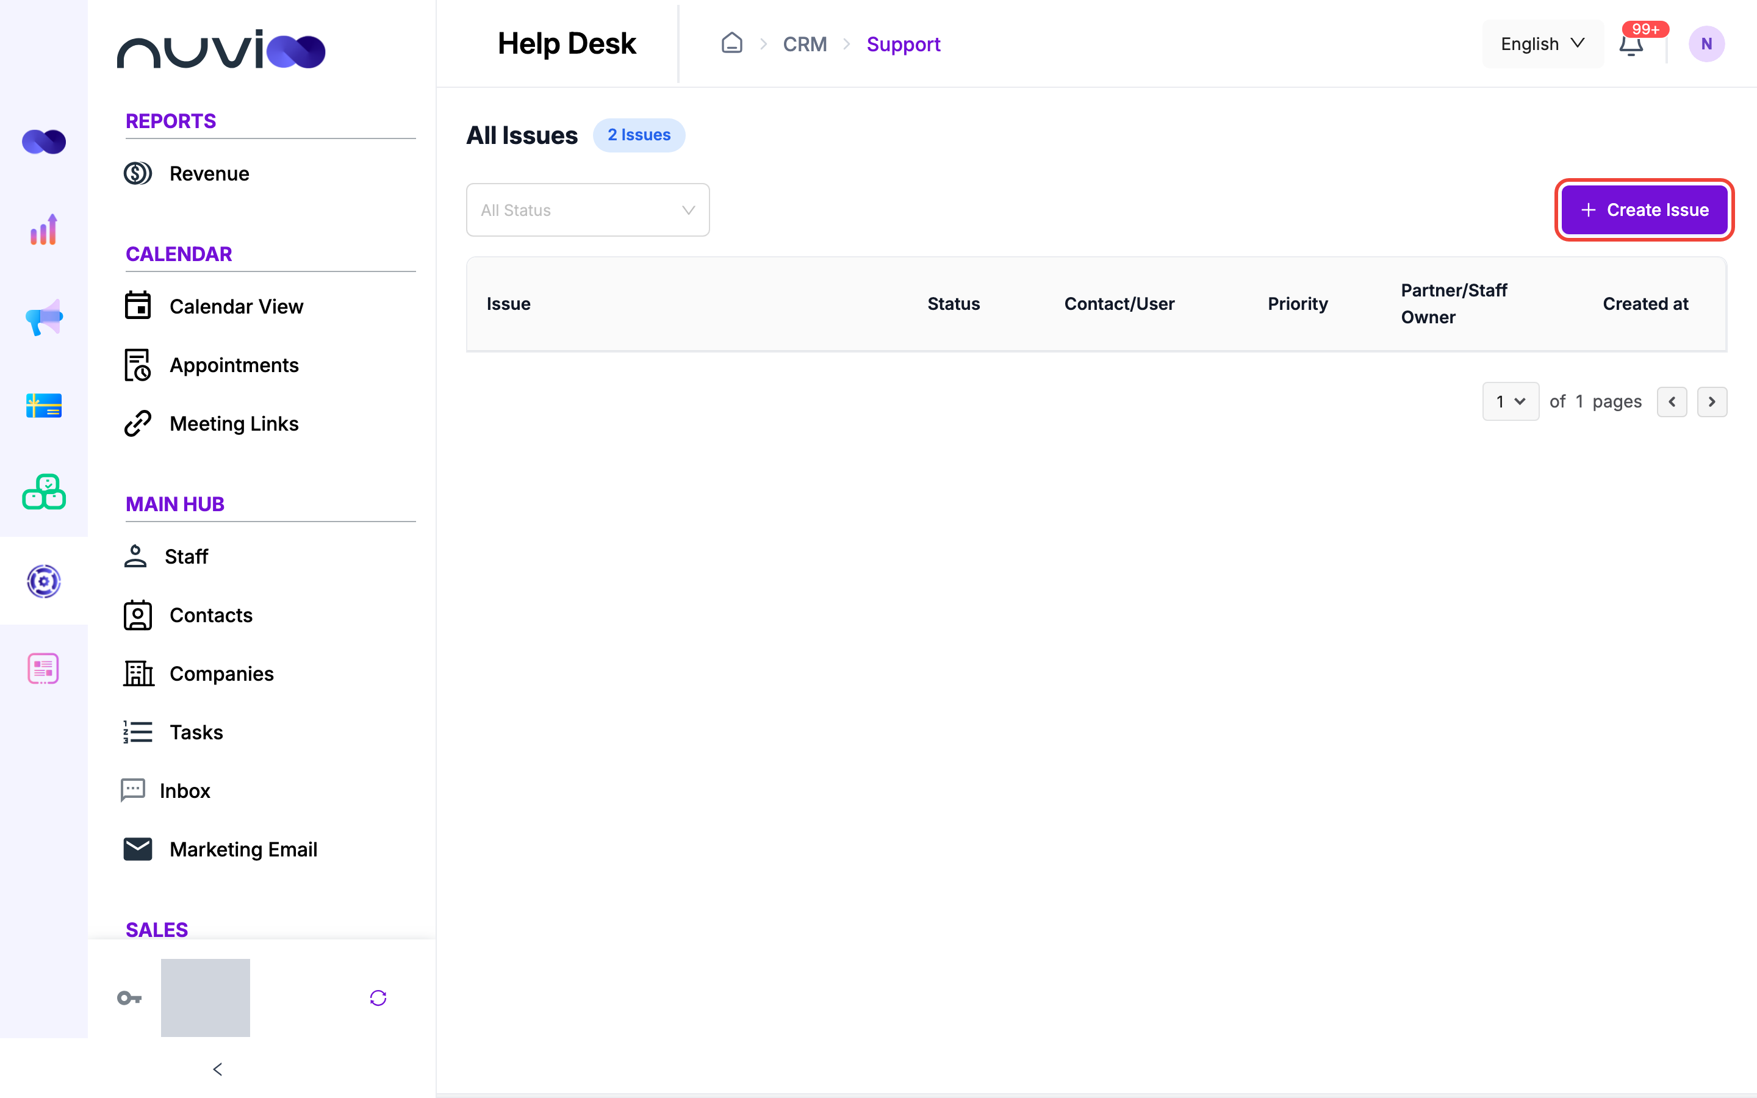Click the Status column header

pyautogui.click(x=954, y=304)
